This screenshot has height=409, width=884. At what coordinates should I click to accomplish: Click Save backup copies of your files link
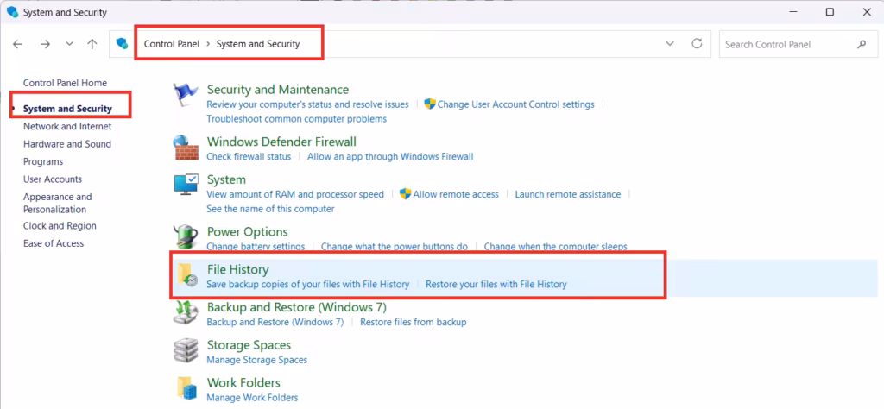[x=308, y=285]
